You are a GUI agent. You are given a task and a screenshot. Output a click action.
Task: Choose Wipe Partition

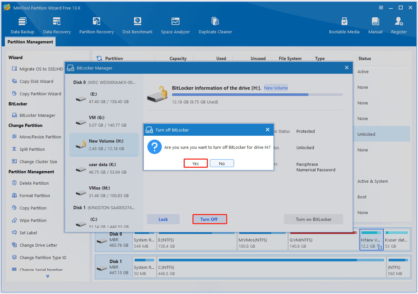(29, 220)
